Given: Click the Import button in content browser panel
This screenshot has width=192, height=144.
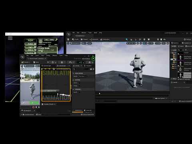Looking at the screenshot, I should tap(181, 46).
